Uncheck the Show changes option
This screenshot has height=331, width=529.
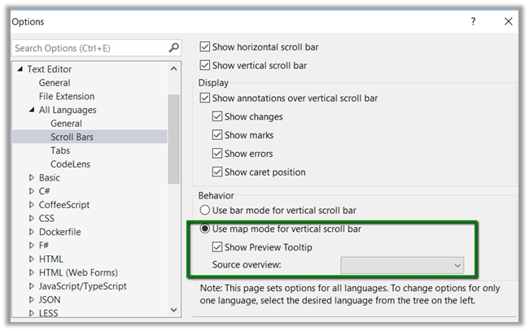click(x=217, y=117)
